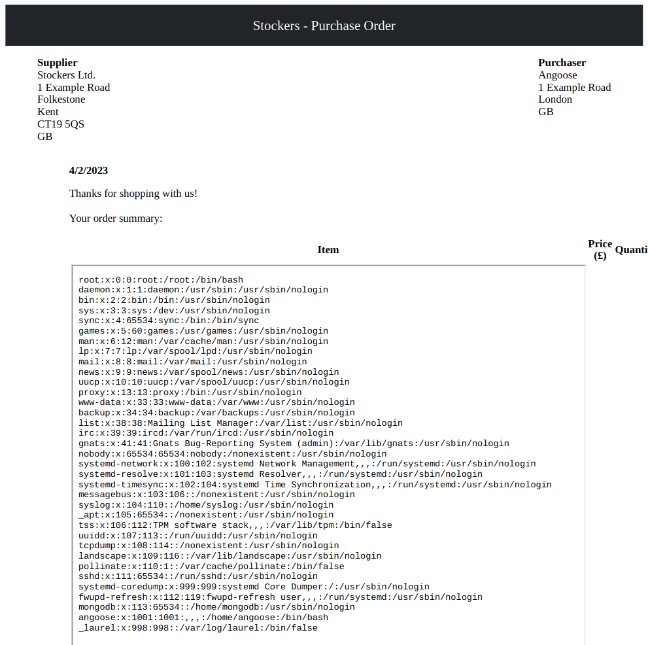648x645 pixels.
Task: Click the Stockers - Purchase Order header title
Action: click(324, 26)
